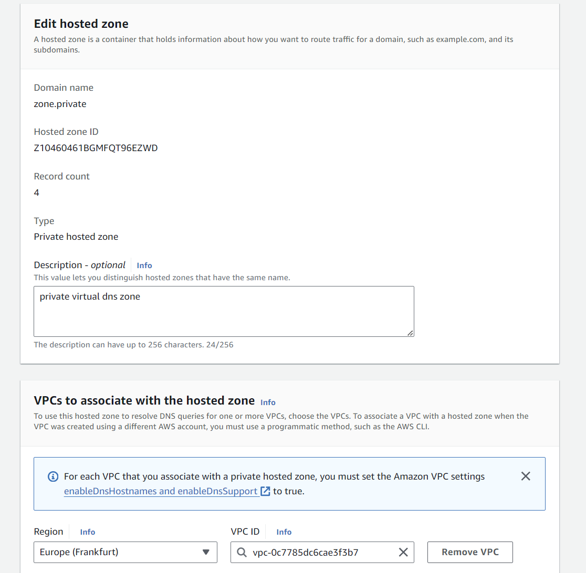Click the Edit hosted zone heading
Viewport: 586px width, 573px height.
81,24
